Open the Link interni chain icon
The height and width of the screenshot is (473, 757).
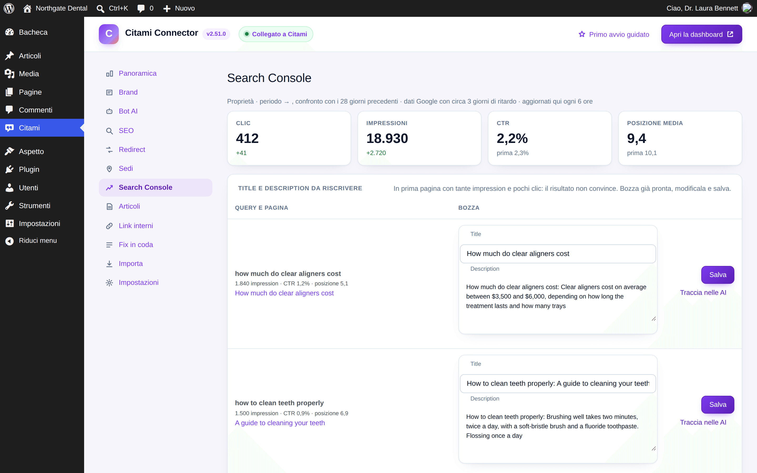(109, 226)
